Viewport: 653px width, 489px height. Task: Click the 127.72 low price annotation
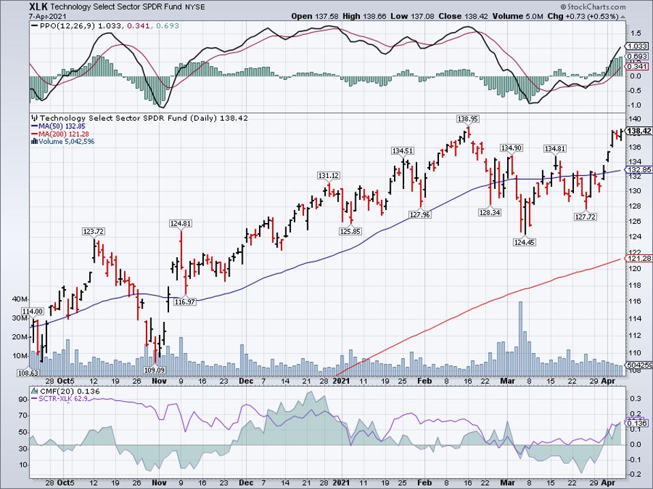pos(586,217)
